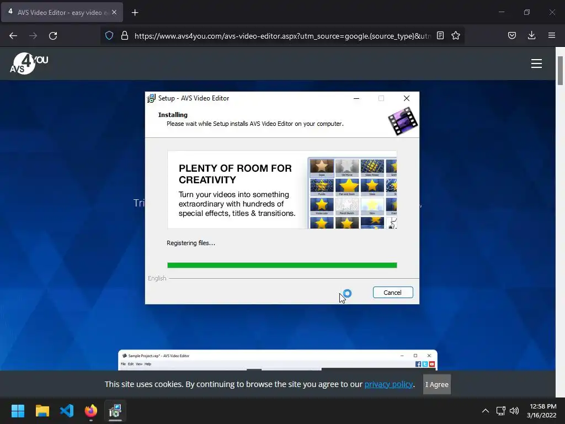The width and height of the screenshot is (565, 424).
Task: Go back in Firefox
Action: pyautogui.click(x=13, y=36)
